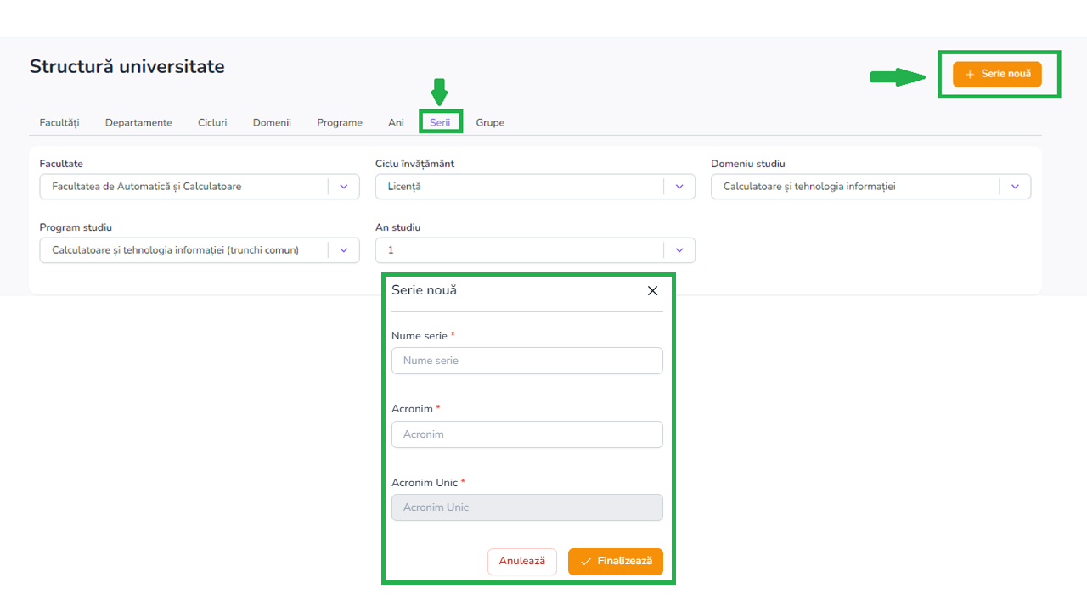Open the Grupe tab
The height and width of the screenshot is (611, 1087).
(x=490, y=123)
